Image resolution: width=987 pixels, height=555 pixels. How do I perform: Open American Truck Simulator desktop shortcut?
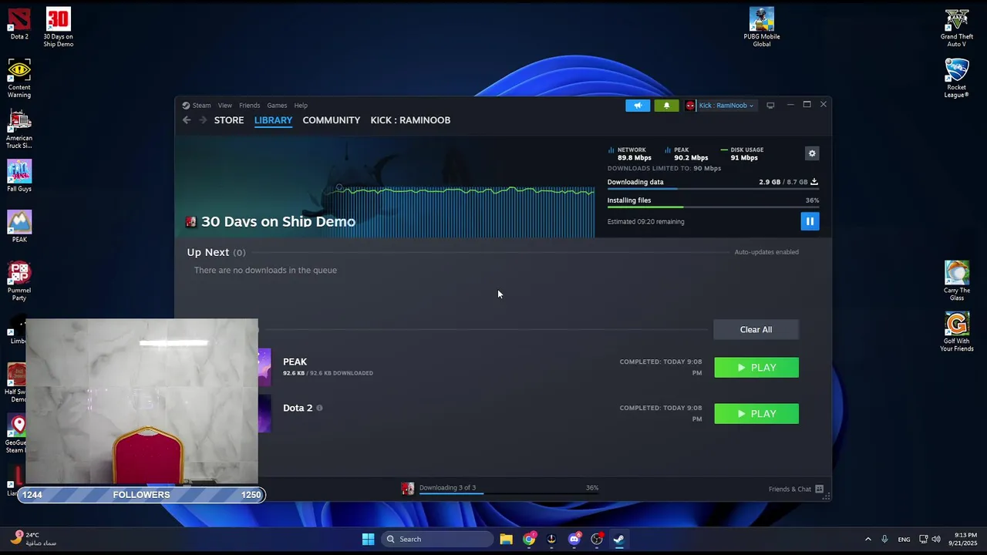[19, 129]
